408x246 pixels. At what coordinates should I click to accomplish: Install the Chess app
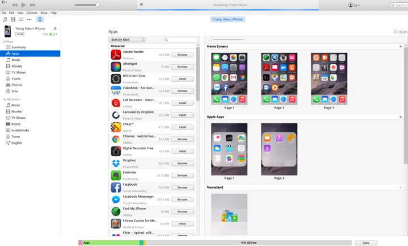click(182, 127)
